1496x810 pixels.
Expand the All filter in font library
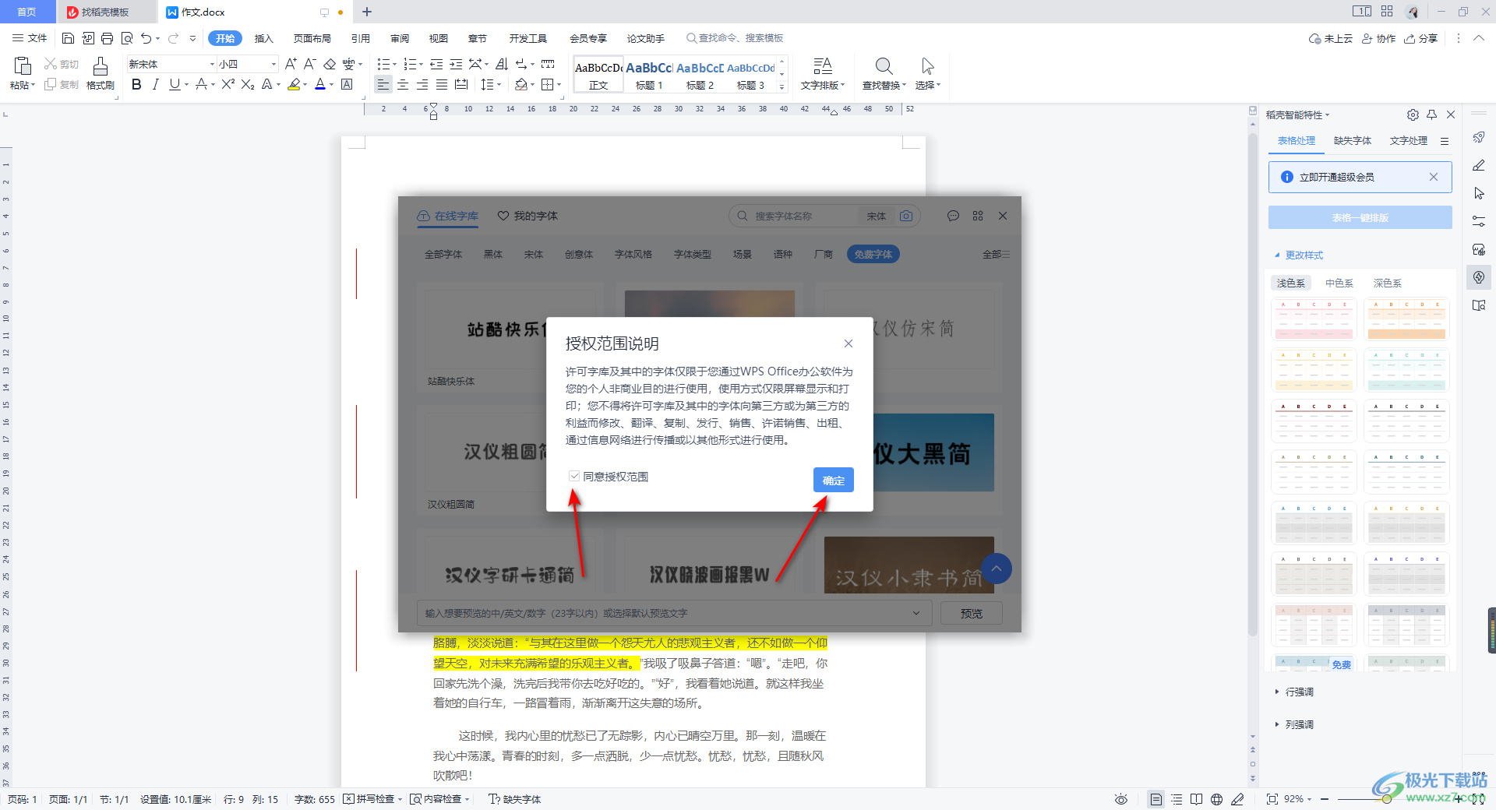996,254
